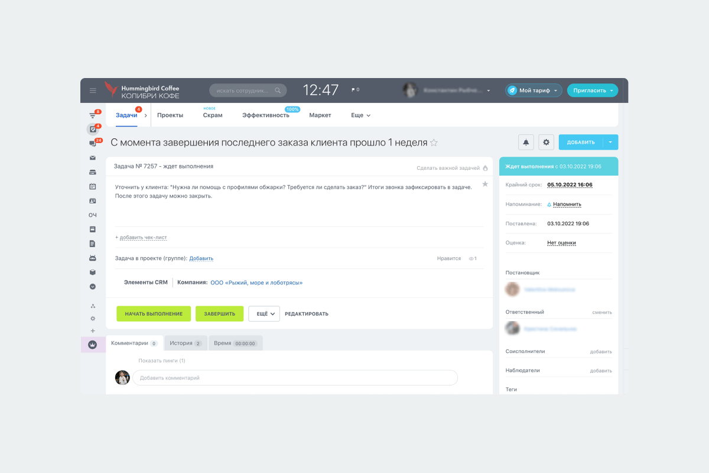Change the deadline 05.10.2022 16:06
The width and height of the screenshot is (709, 473).
click(570, 184)
